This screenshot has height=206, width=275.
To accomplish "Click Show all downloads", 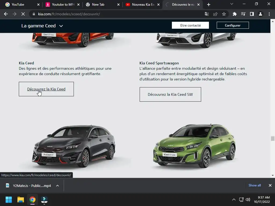I will click(x=255, y=185).
